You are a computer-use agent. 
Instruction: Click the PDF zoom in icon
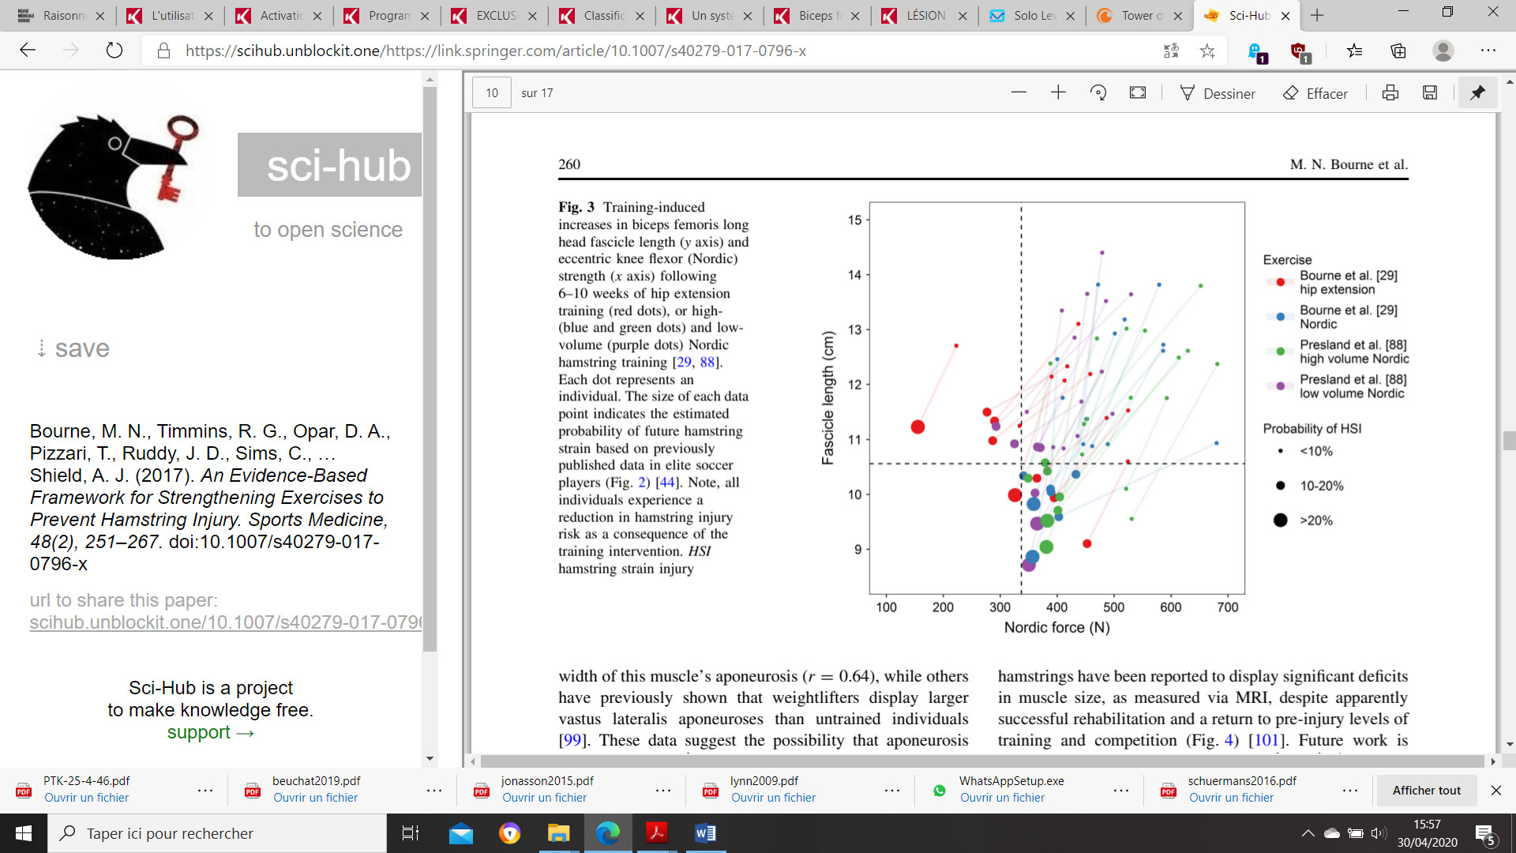(x=1058, y=93)
